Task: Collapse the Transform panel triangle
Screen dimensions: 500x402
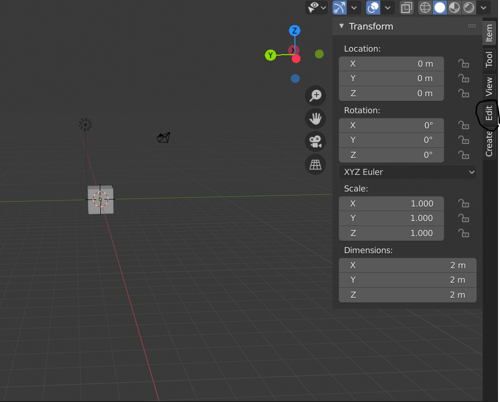Action: coord(342,26)
